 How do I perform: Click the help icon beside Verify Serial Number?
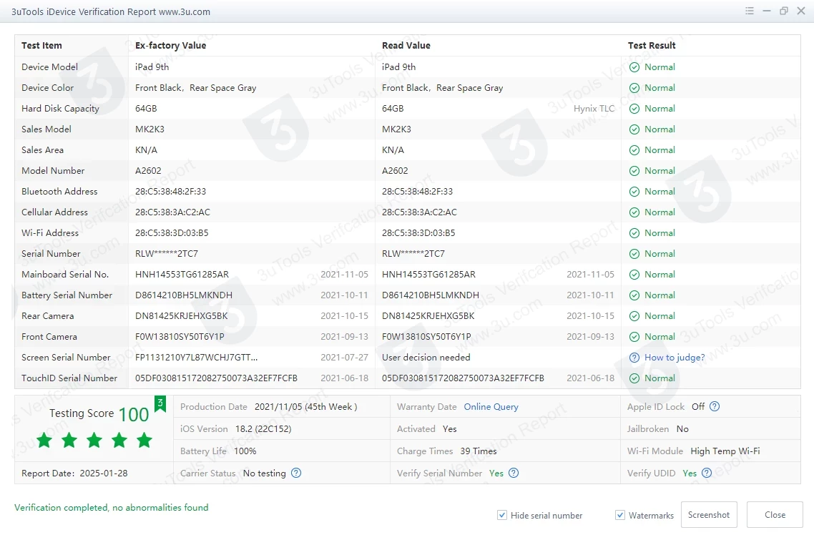[514, 473]
